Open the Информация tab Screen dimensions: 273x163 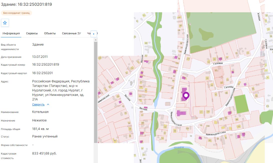point(11,34)
